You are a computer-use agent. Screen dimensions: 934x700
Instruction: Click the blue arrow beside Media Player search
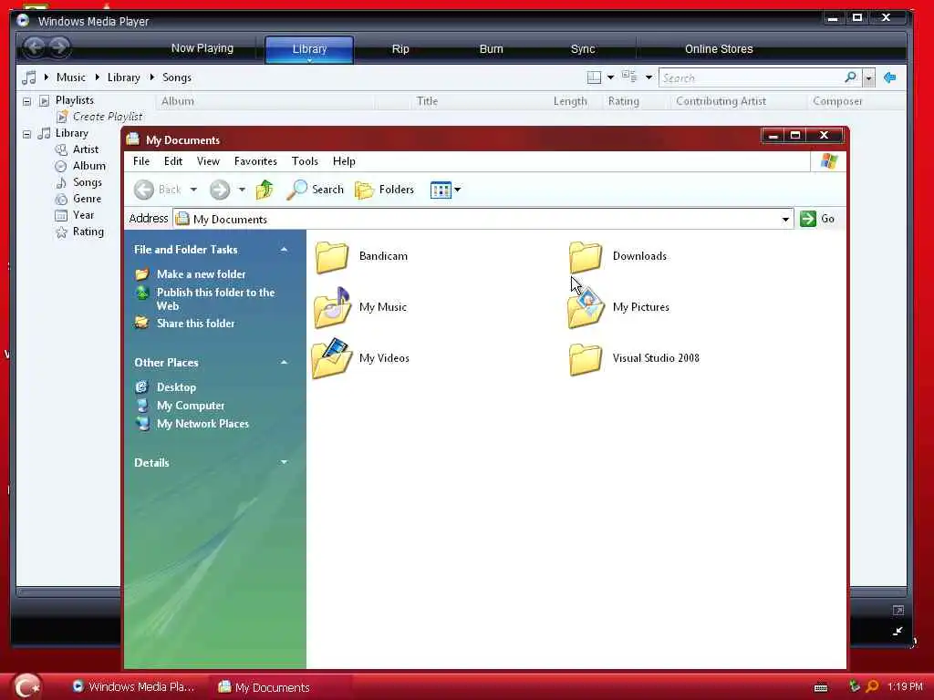click(890, 77)
